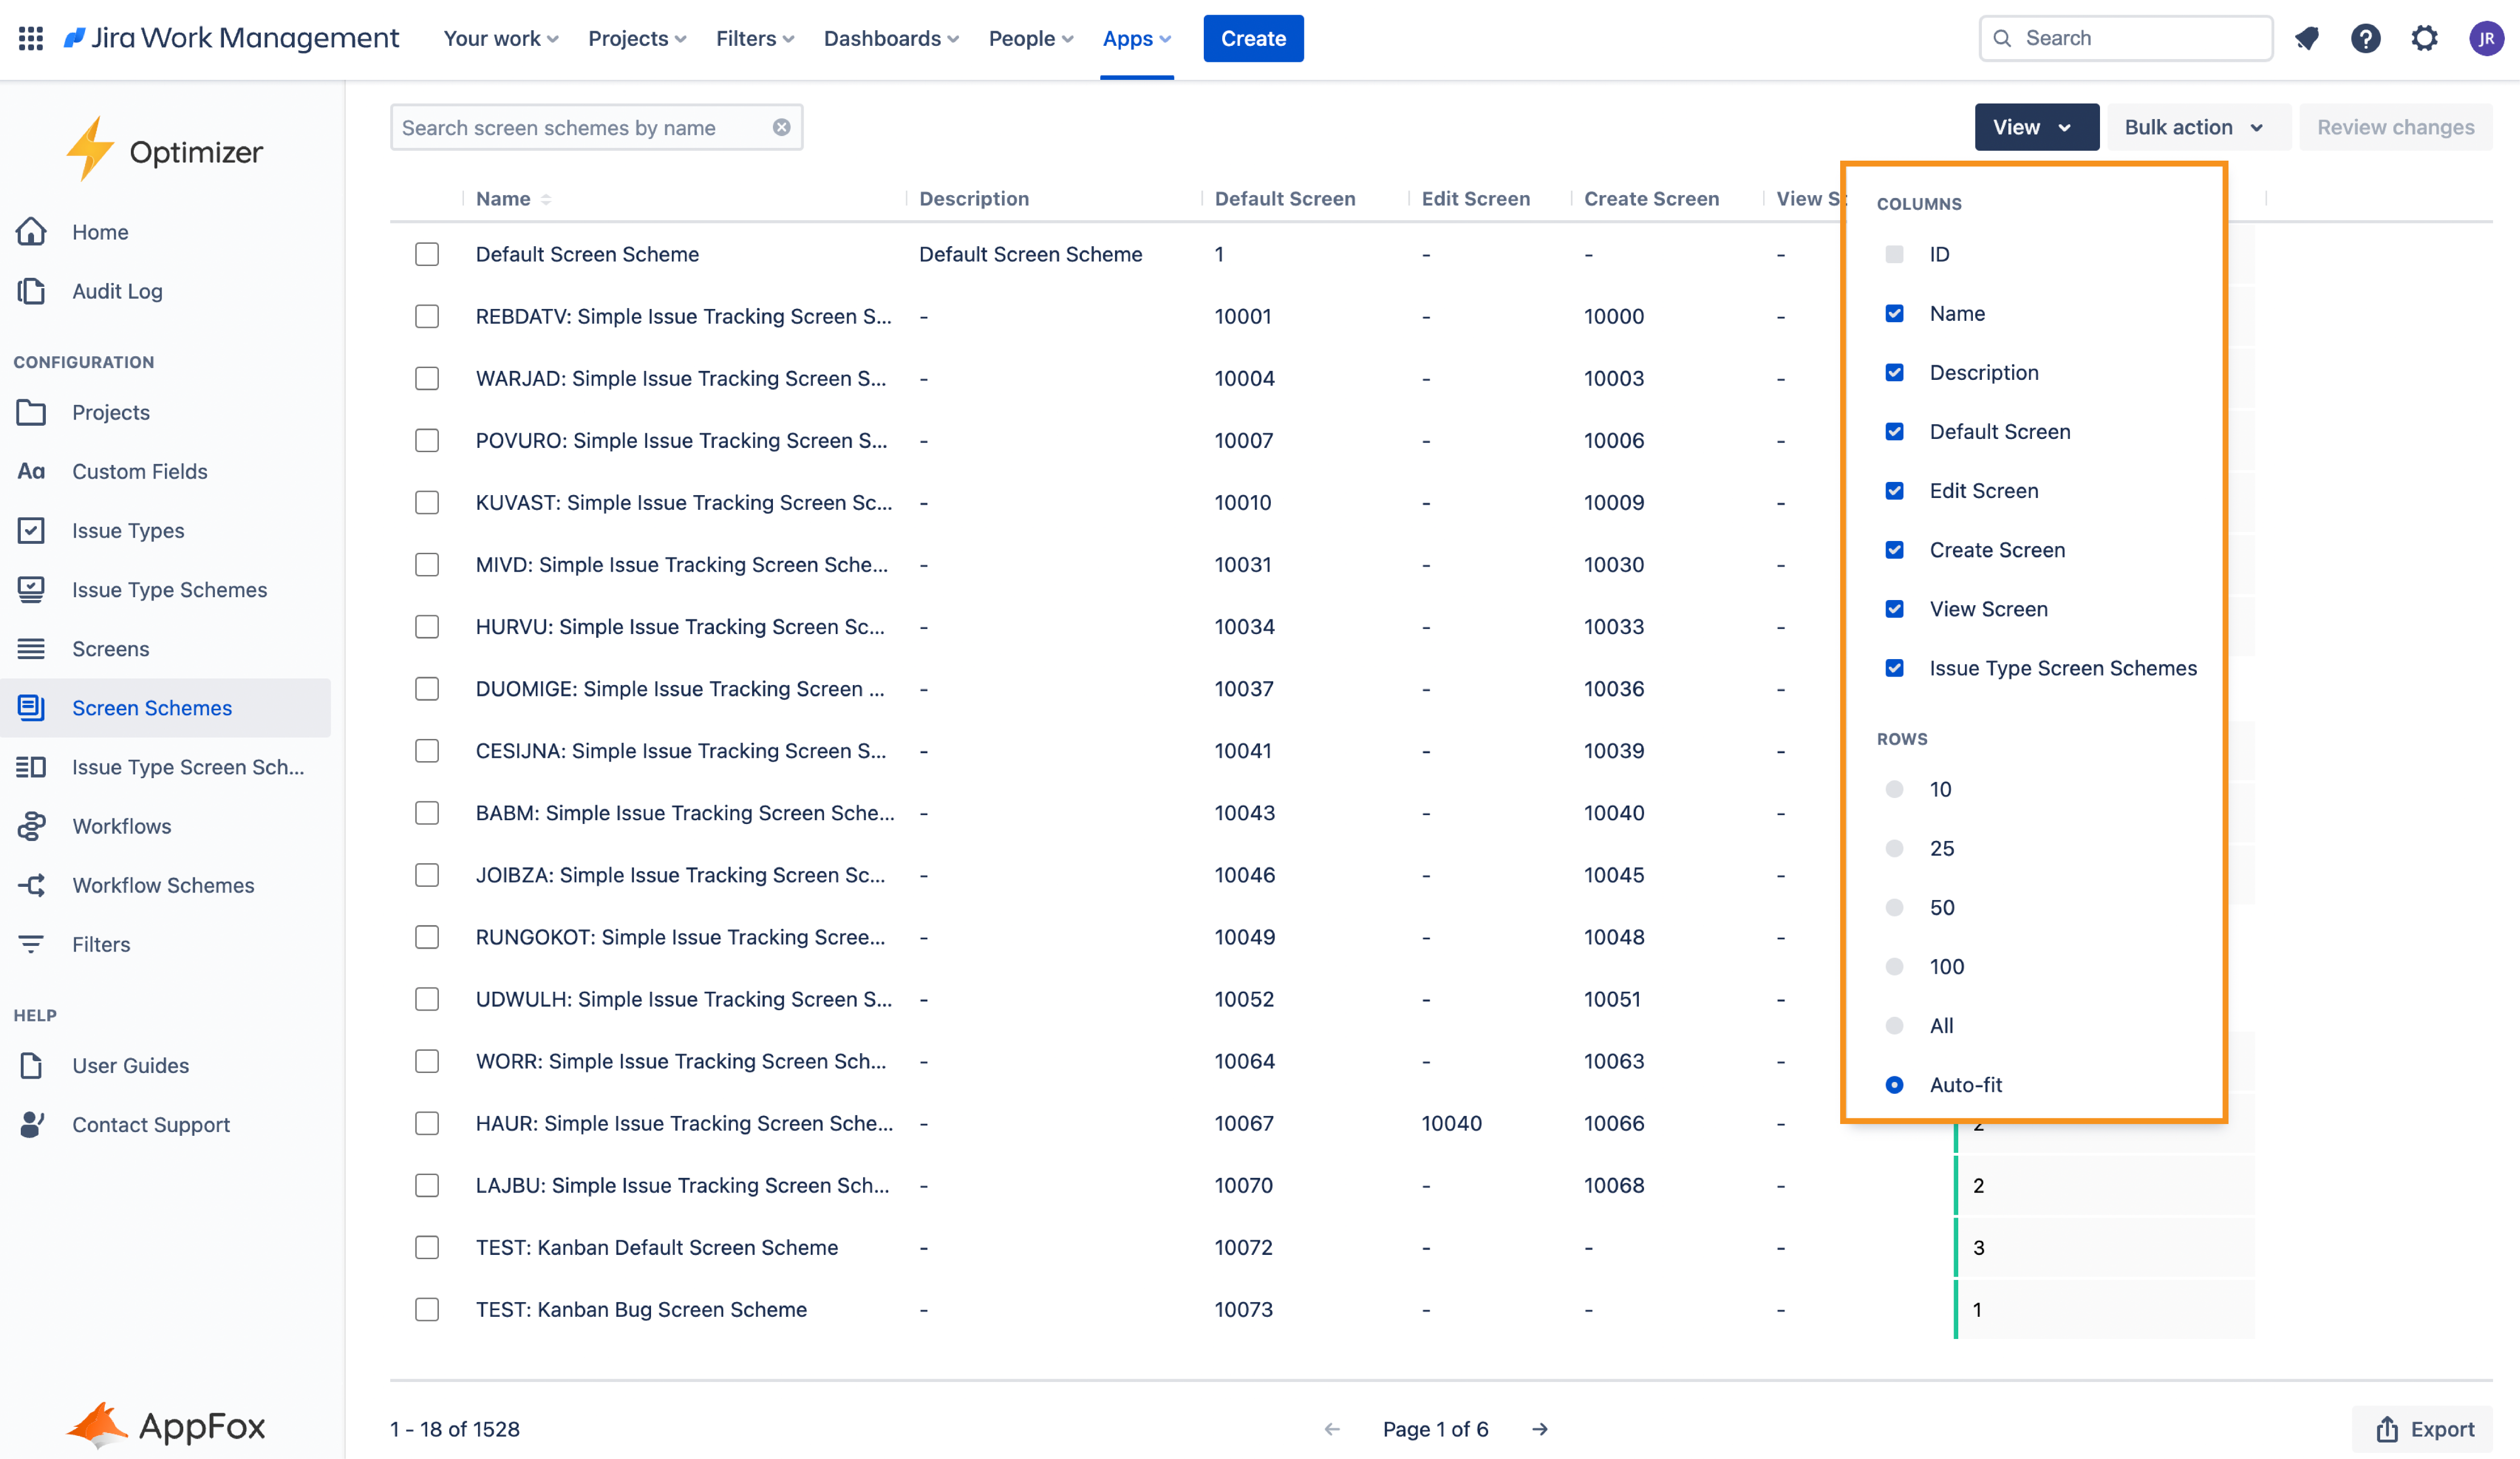Open the app switcher grid icon
Viewport: 2520px width, 1459px height.
[x=31, y=38]
